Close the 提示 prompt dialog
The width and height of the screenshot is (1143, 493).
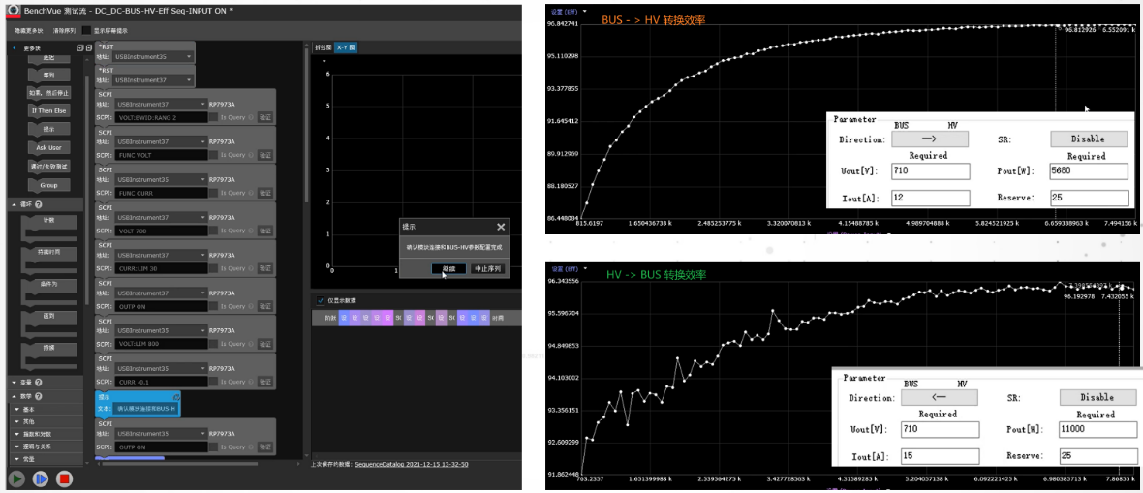(501, 227)
